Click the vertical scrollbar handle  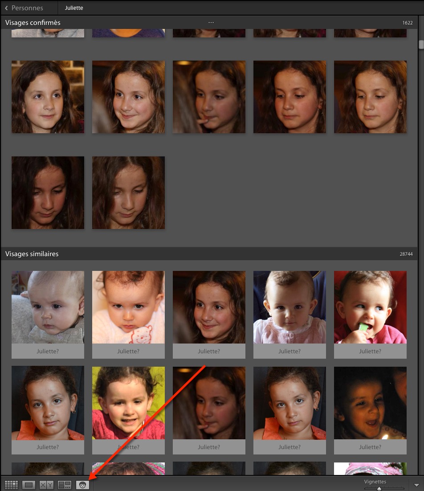point(421,44)
